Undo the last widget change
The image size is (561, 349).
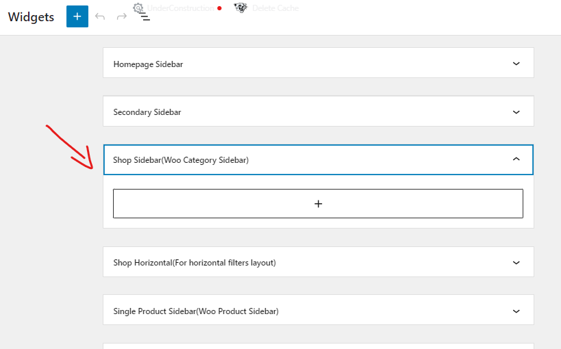100,16
